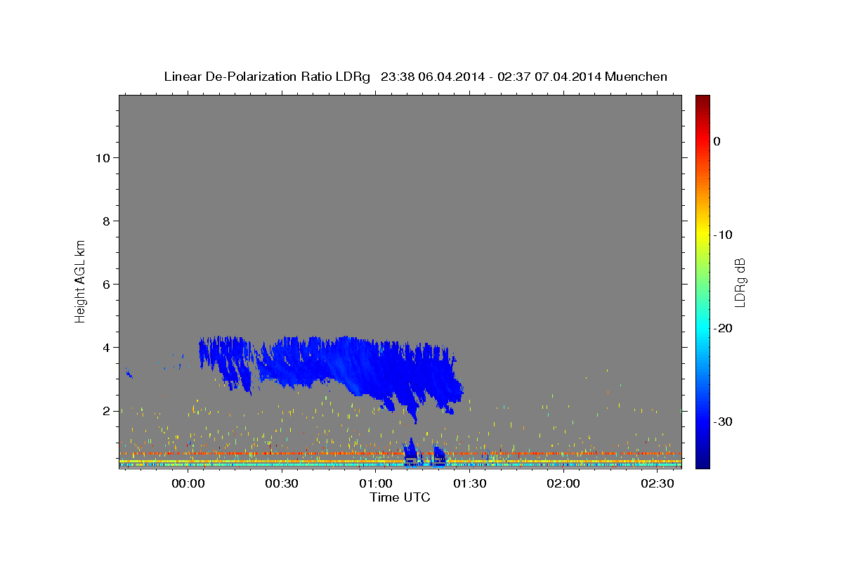Viewport: 843px width, 562px height.
Task: Click the height tick label '4'
Action: 107,348
